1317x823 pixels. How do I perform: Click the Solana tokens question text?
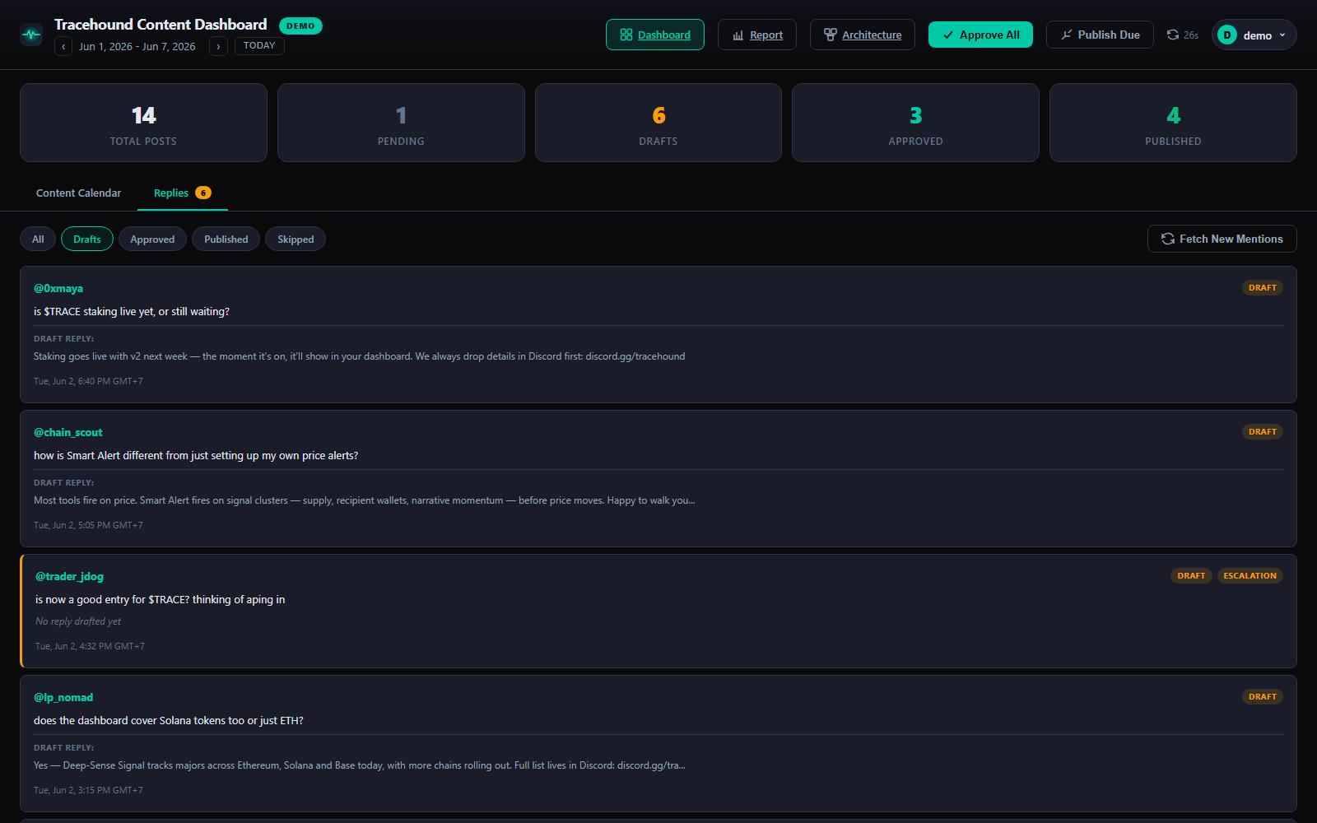click(x=169, y=720)
